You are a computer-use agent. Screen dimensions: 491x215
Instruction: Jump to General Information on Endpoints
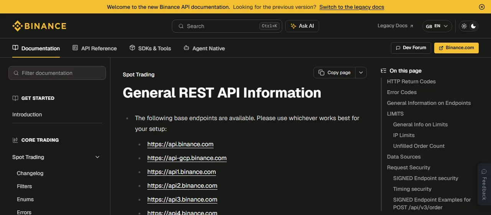coord(429,103)
